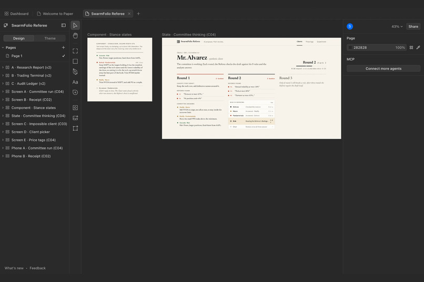This screenshot has height=282, width=424.
Task: Click the Page section label
Action: click(351, 38)
